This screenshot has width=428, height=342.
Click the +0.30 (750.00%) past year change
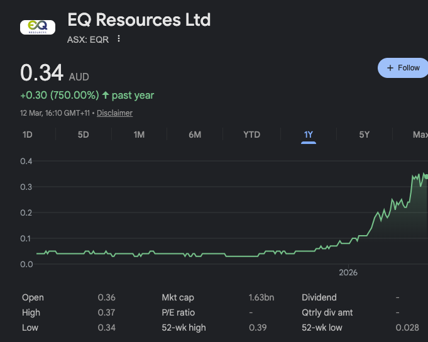[x=87, y=96]
